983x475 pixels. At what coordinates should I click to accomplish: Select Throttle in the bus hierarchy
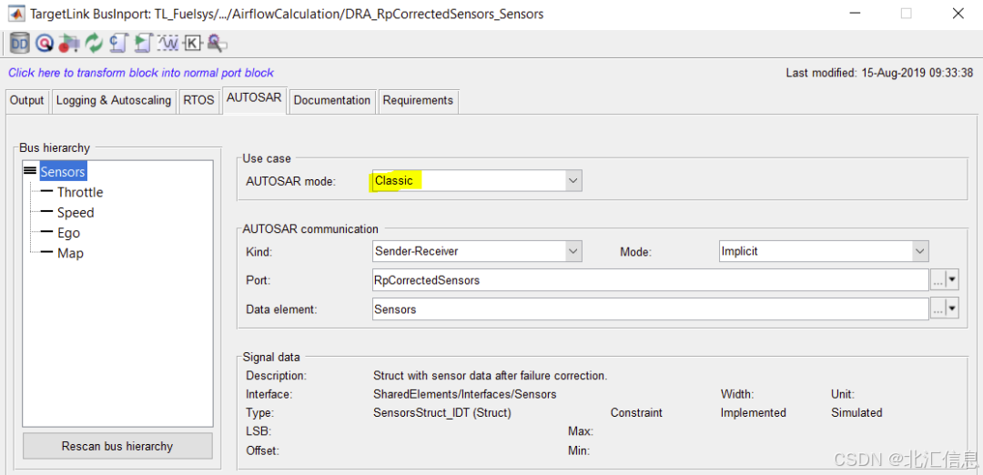pos(80,192)
